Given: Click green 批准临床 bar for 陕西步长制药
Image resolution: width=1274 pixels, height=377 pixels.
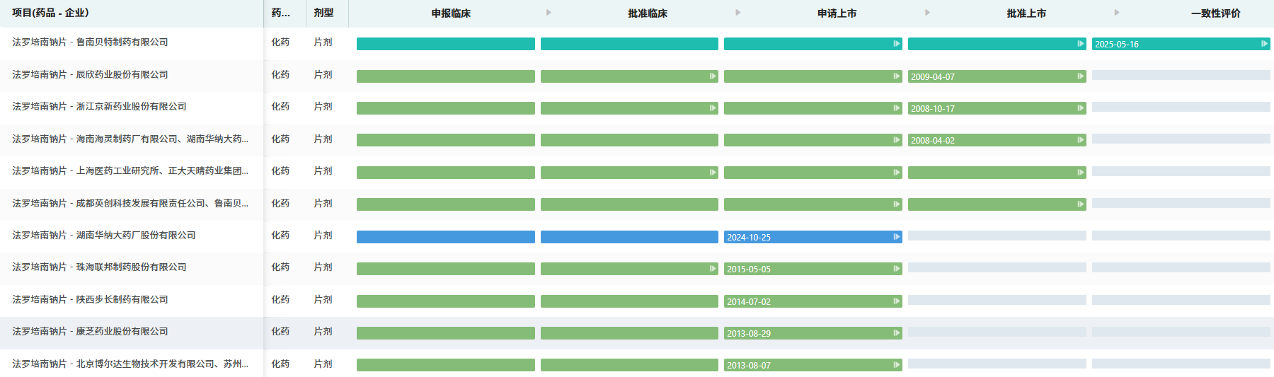Looking at the screenshot, I should [629, 301].
